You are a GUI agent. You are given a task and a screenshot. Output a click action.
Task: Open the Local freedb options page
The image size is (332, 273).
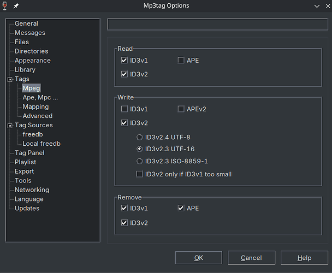pyautogui.click(x=41, y=144)
